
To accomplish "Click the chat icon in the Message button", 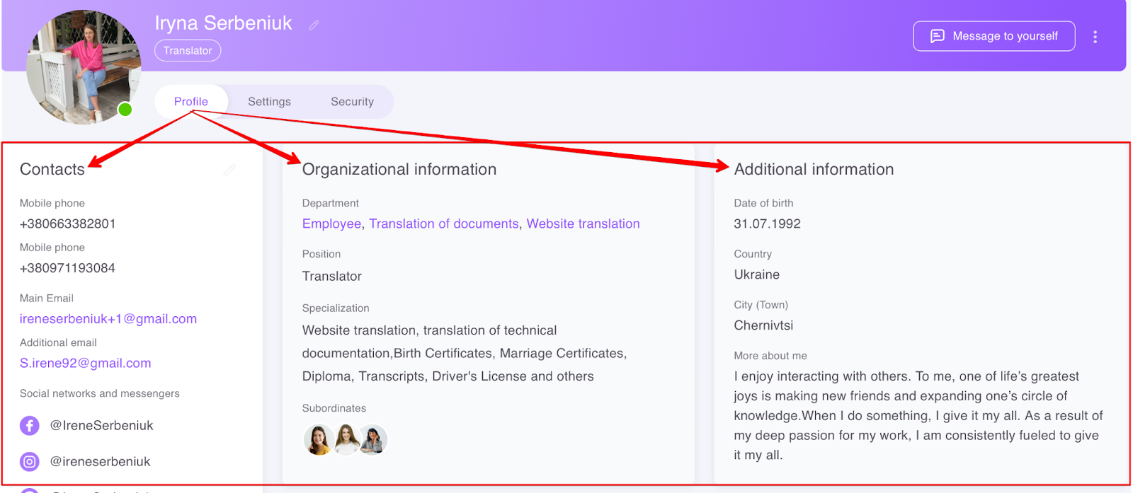I will pyautogui.click(x=937, y=36).
